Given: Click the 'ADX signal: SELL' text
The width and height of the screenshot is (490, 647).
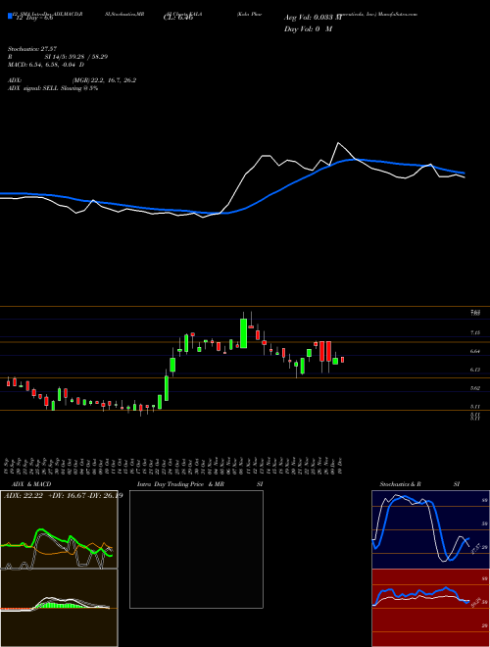Looking at the screenshot, I should pos(33,88).
